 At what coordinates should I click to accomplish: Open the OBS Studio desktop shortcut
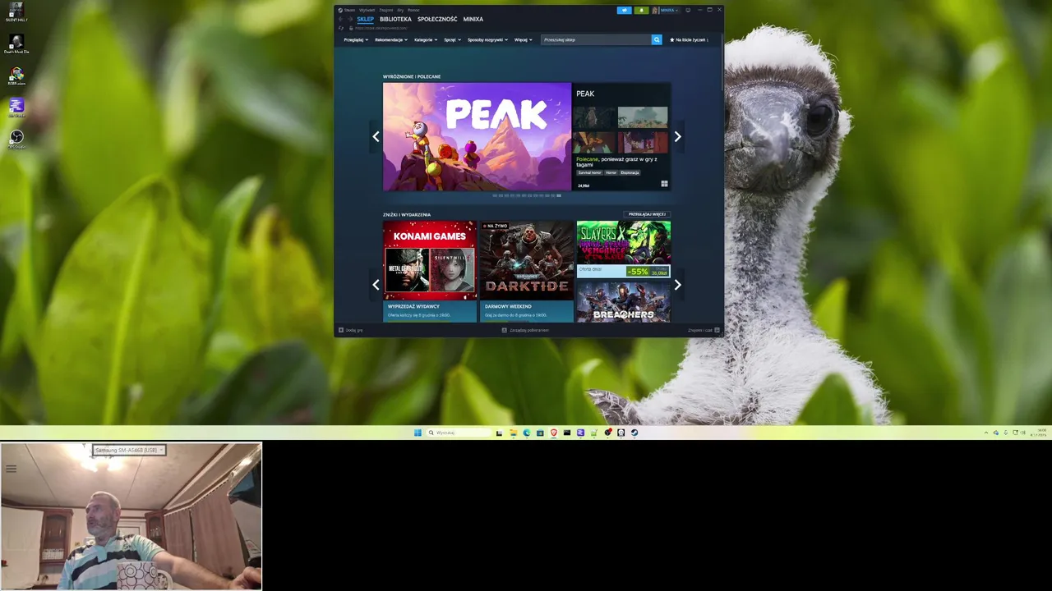(x=16, y=140)
